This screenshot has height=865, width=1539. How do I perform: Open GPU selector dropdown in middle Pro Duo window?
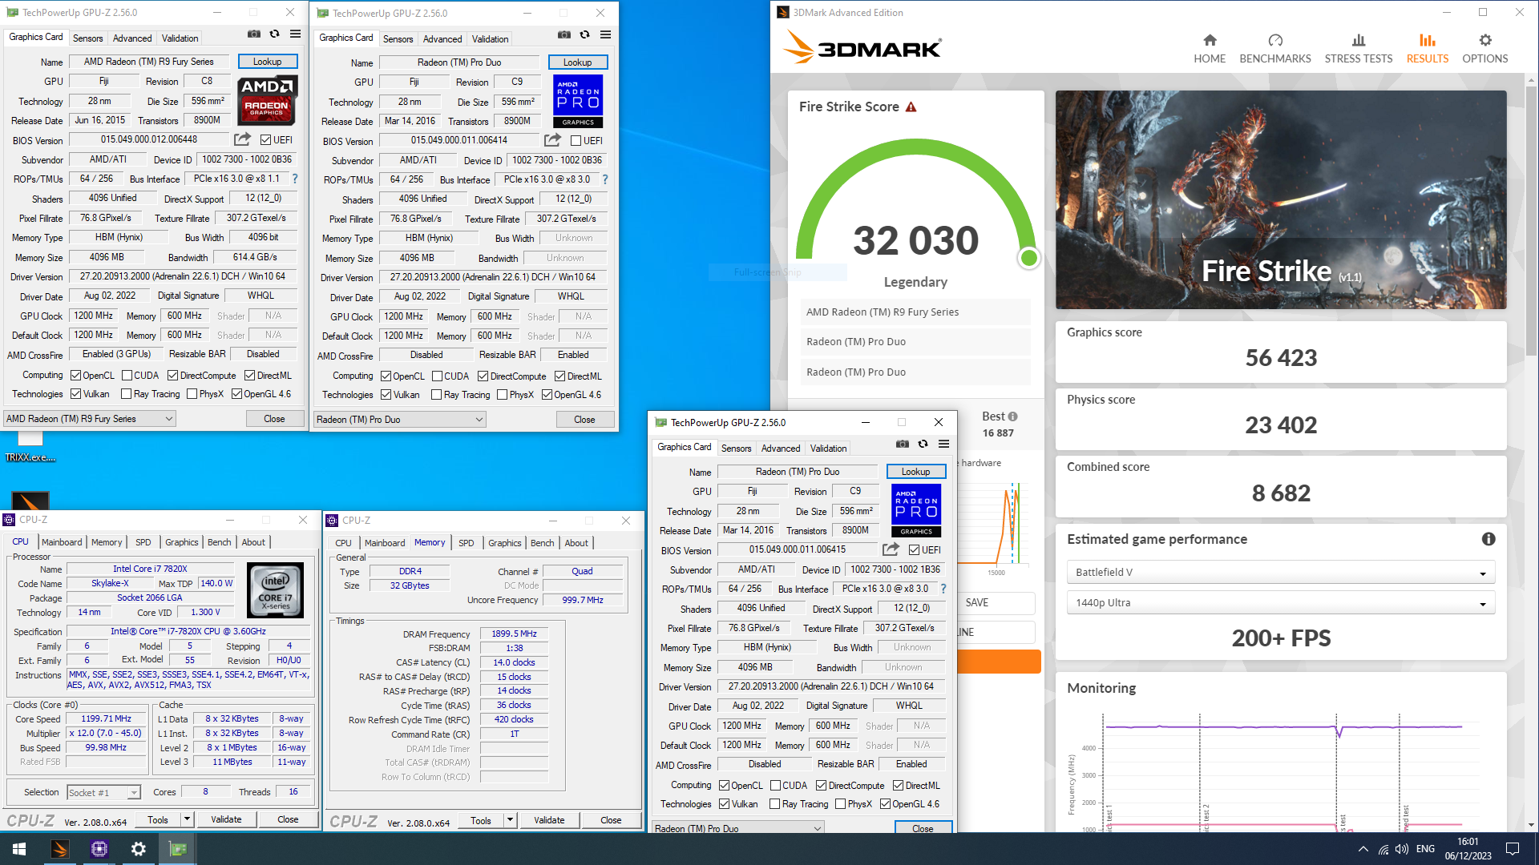399,420
